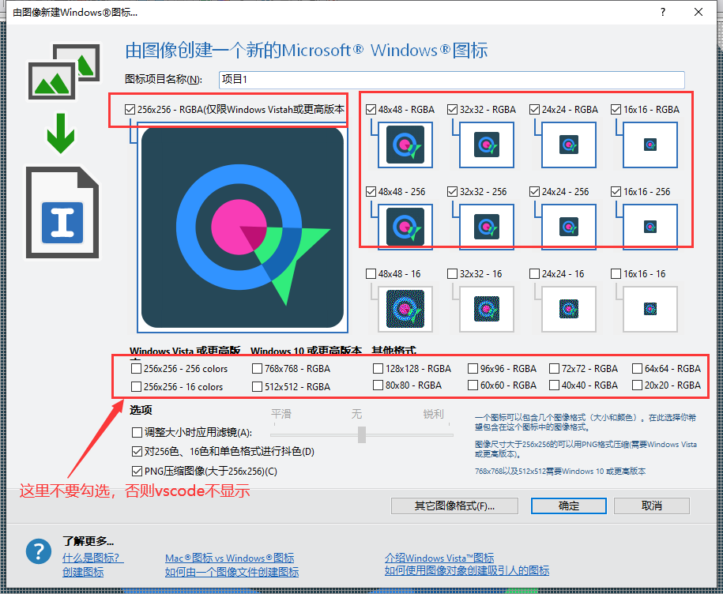The width and height of the screenshot is (723, 594).
Task: Select the 24x24 16-color icon preview
Action: click(x=569, y=309)
